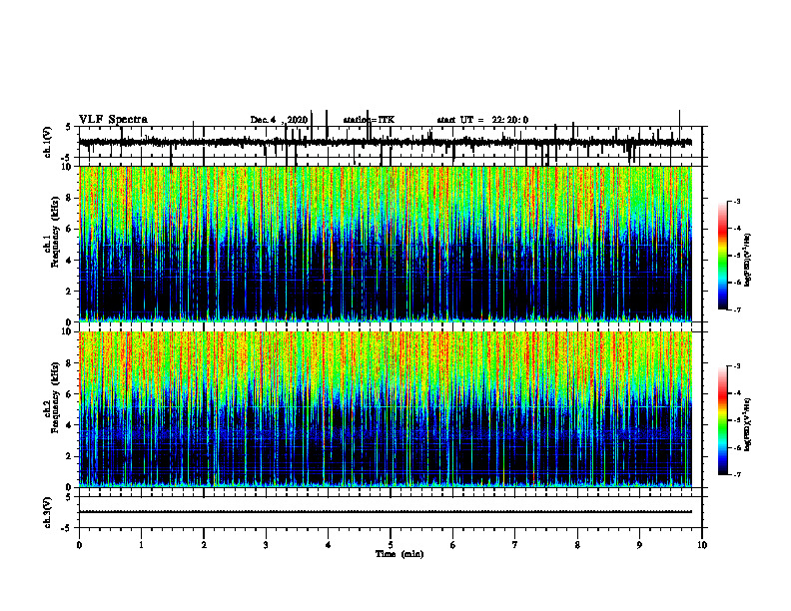Click the "10" kHz tick of ch.2 frequency axis
The image size is (791, 611).
pyautogui.click(x=67, y=332)
